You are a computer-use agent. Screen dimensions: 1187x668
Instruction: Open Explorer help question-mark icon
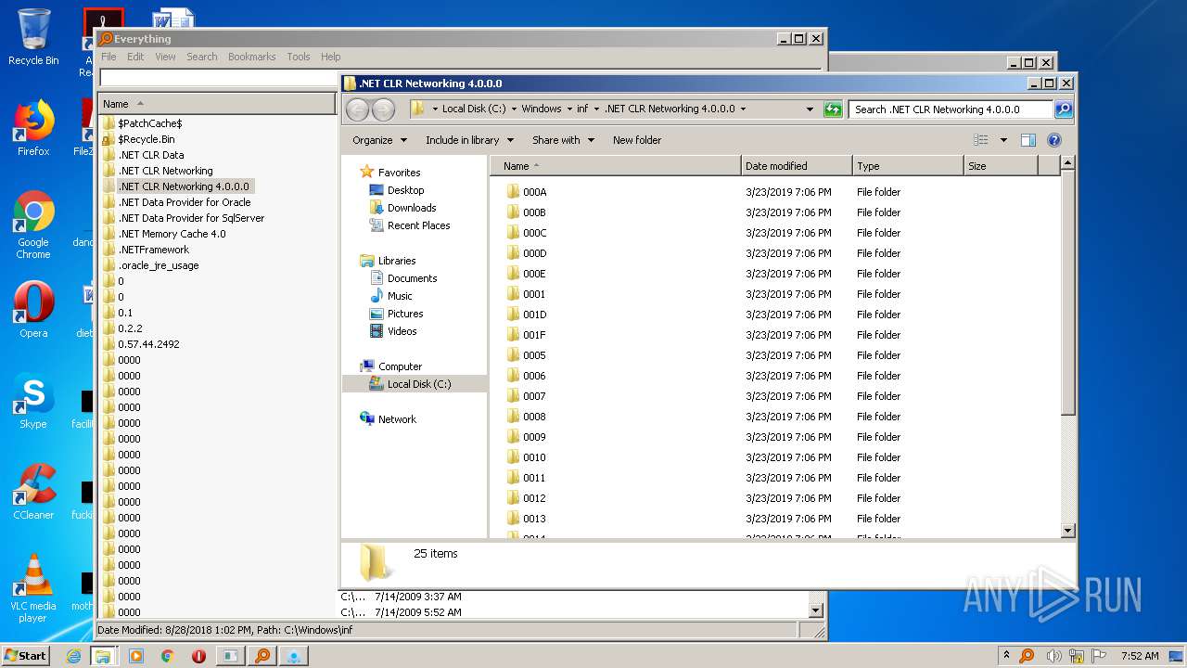coord(1053,140)
